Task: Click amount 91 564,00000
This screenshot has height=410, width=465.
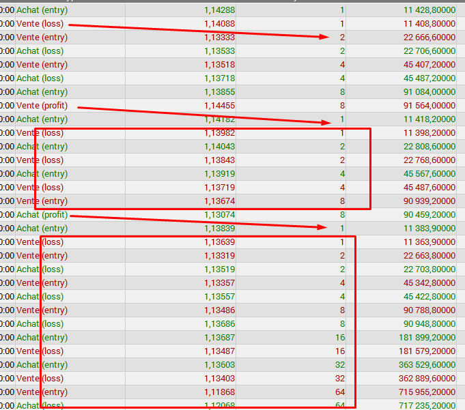Action: coord(429,106)
